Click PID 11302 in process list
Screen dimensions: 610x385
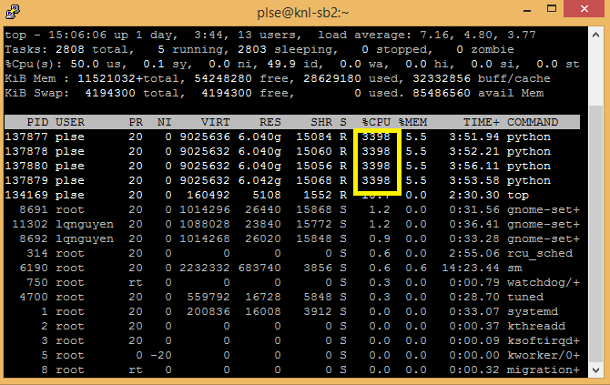pos(30,225)
